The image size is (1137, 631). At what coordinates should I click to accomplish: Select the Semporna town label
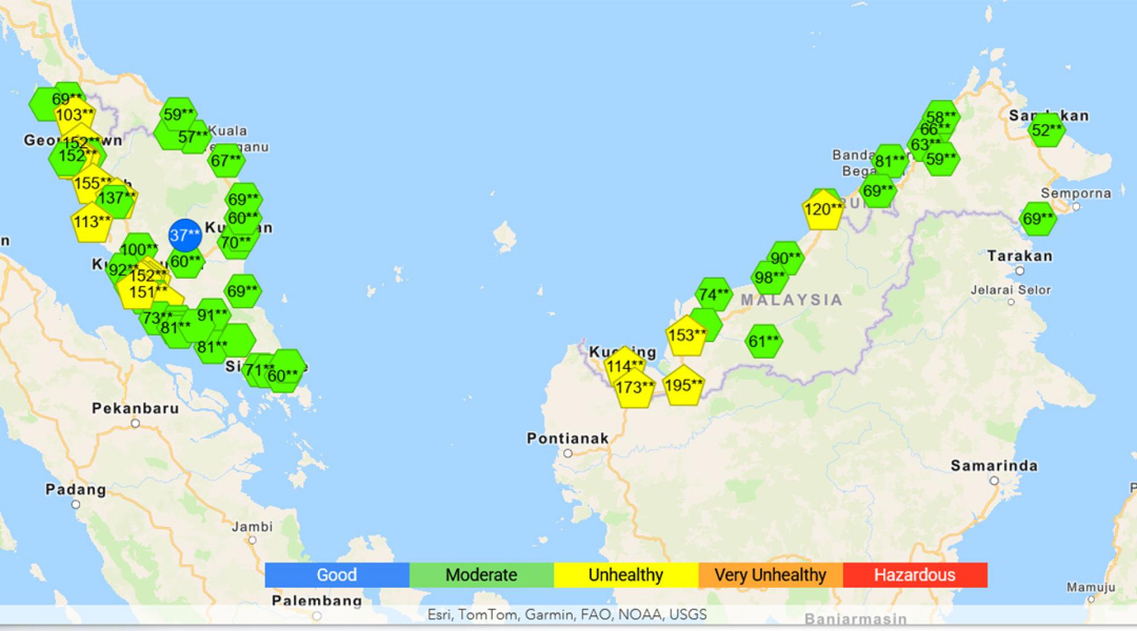1076,193
